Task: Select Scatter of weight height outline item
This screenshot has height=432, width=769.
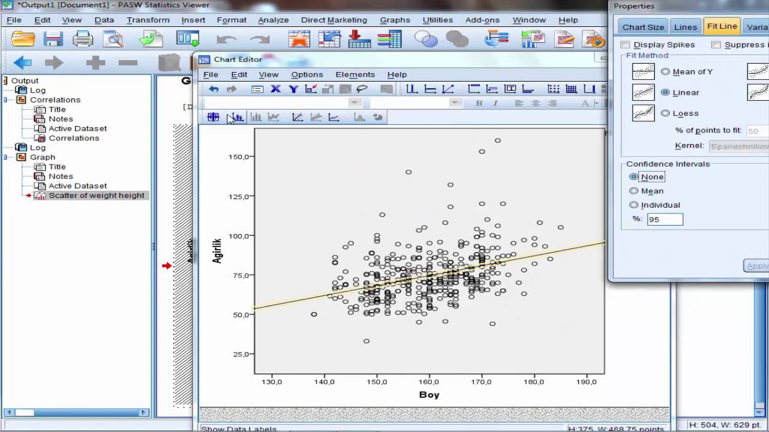Action: (x=96, y=196)
